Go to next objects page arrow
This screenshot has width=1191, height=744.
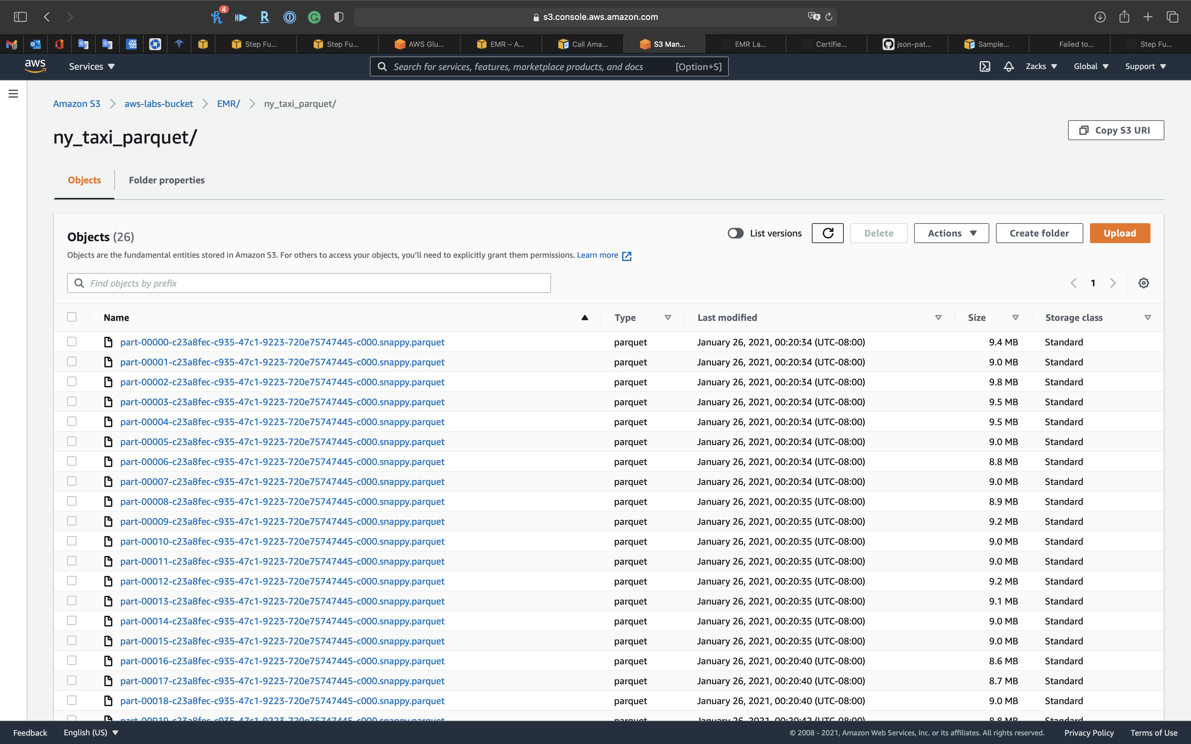1113,283
